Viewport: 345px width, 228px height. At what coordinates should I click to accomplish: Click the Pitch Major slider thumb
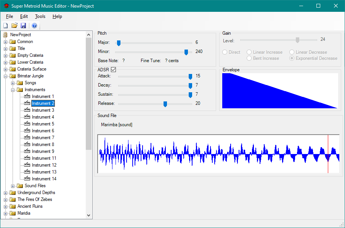pyautogui.click(x=119, y=43)
